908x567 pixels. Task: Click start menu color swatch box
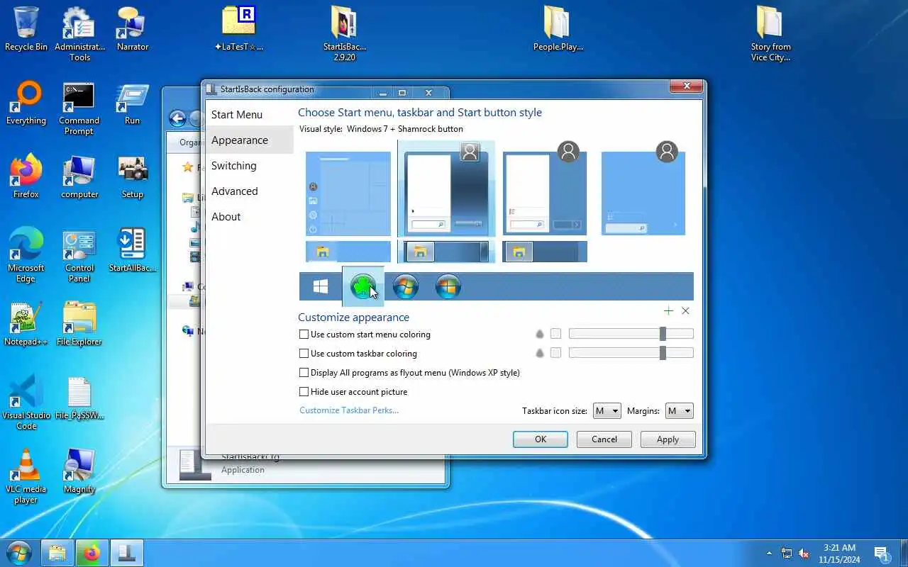[555, 334]
